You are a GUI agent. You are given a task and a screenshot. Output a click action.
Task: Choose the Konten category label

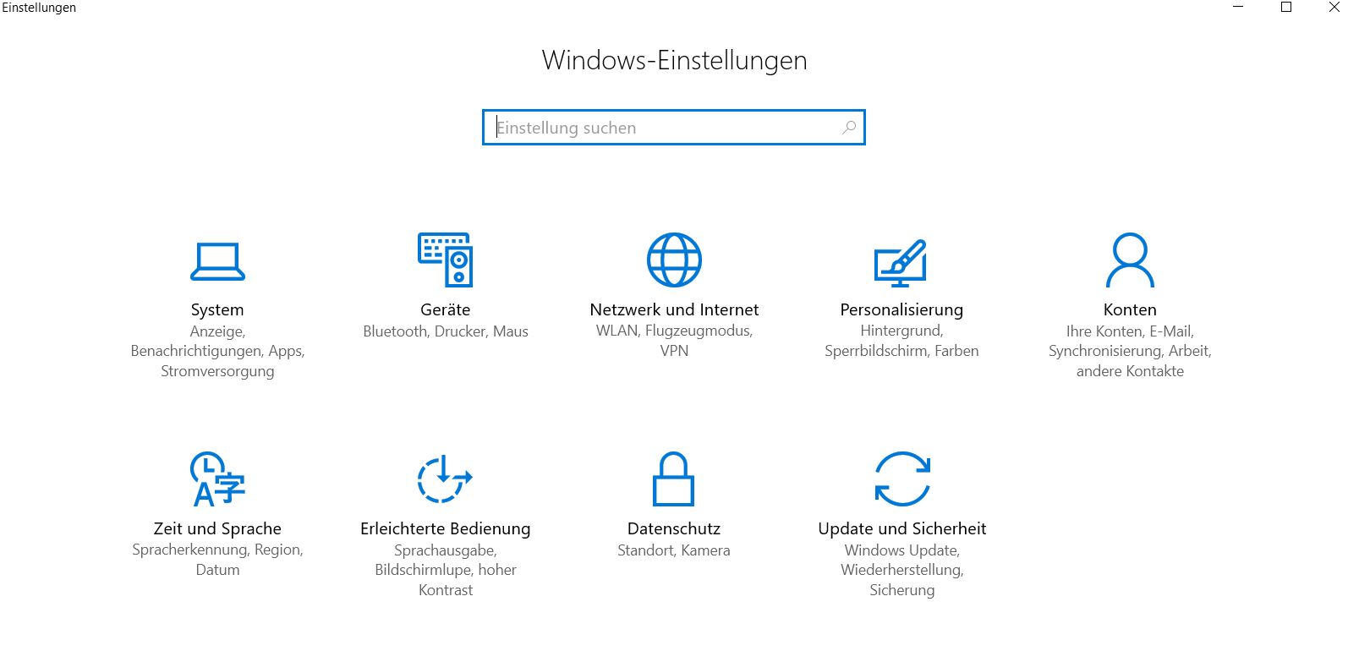(1130, 309)
